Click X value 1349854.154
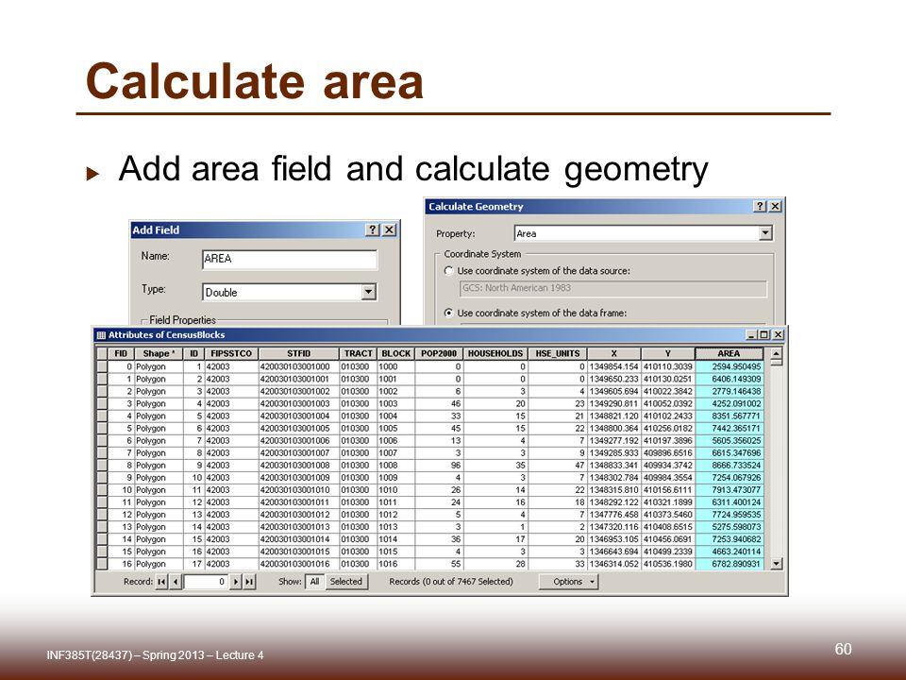This screenshot has height=680, width=906. [614, 366]
